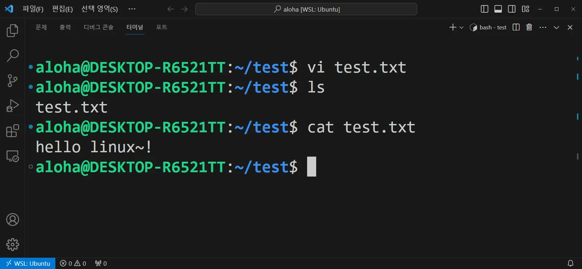Click the WSL: Ubuntu remote indicator
This screenshot has height=269, width=582.
tap(28, 264)
